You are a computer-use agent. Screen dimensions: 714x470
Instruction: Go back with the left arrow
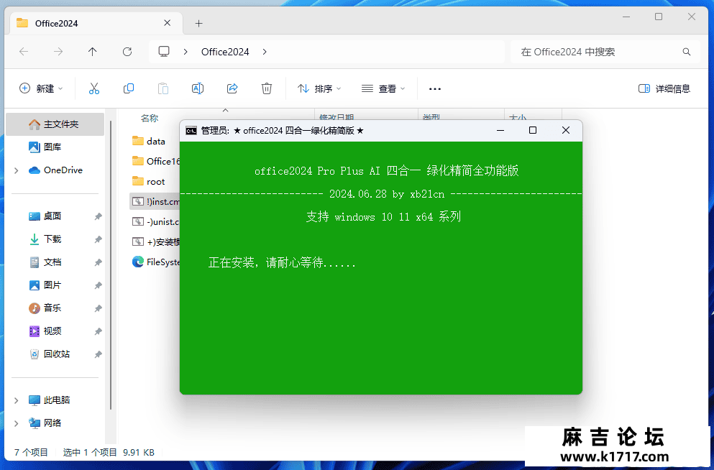tap(24, 52)
